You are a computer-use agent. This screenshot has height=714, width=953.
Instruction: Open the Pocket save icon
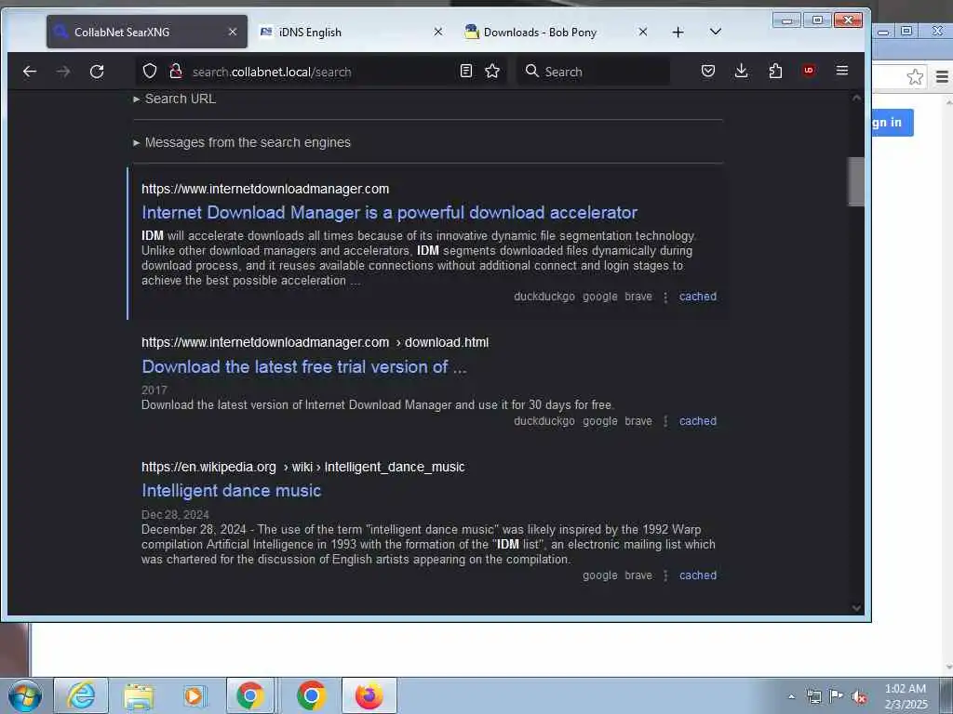click(708, 71)
